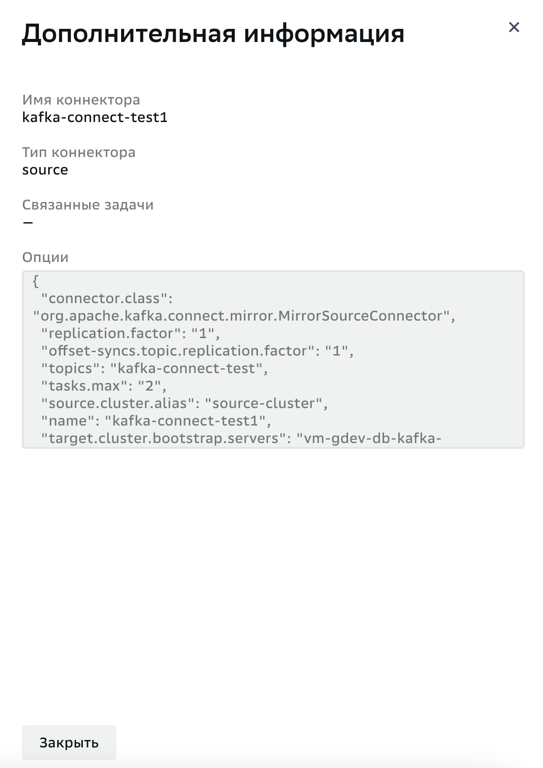Image resolution: width=543 pixels, height=768 pixels.
Task: Click the Опции label
Action: point(45,258)
